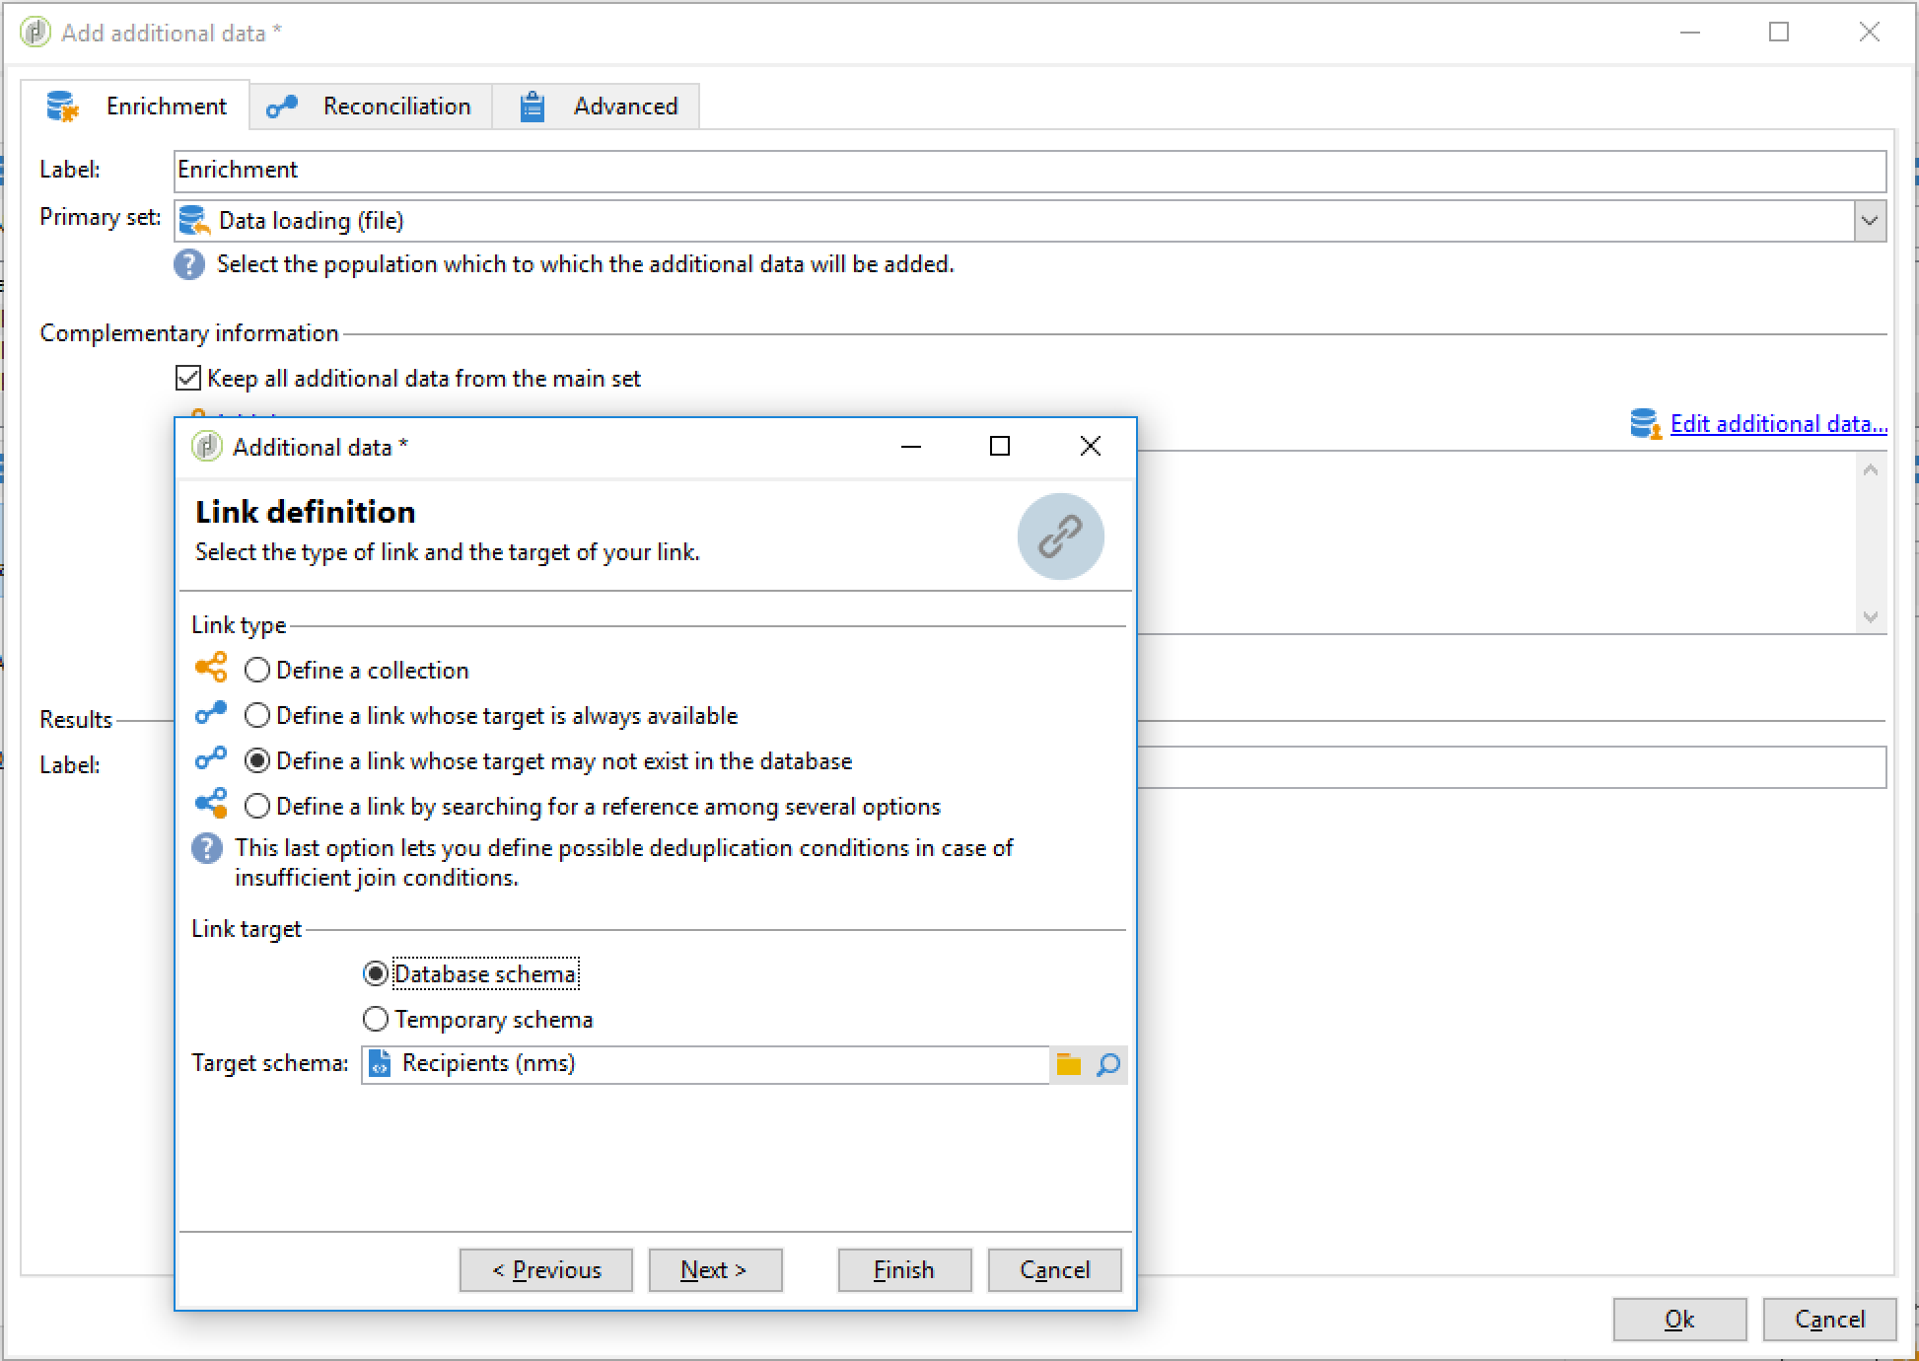This screenshot has height=1361, width=1919.
Task: Open the Edit additional data link
Action: click(1778, 424)
